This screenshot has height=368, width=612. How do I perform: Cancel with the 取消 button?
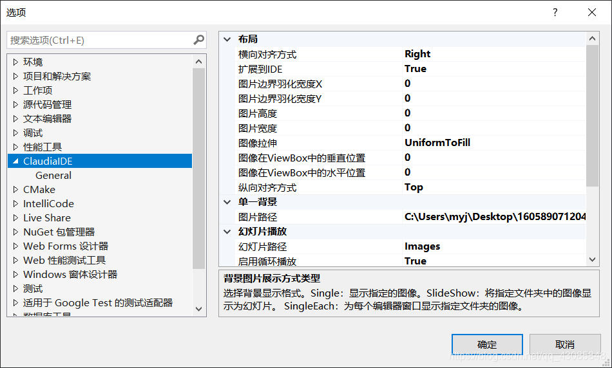(565, 345)
